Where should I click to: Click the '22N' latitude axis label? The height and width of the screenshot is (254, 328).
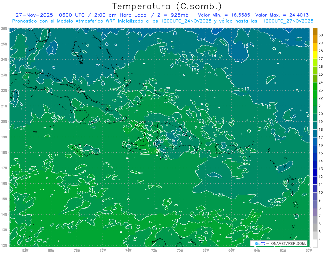[4, 90]
